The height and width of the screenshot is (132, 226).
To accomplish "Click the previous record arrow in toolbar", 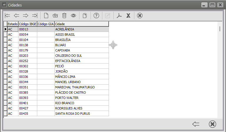I will pos(16,16).
